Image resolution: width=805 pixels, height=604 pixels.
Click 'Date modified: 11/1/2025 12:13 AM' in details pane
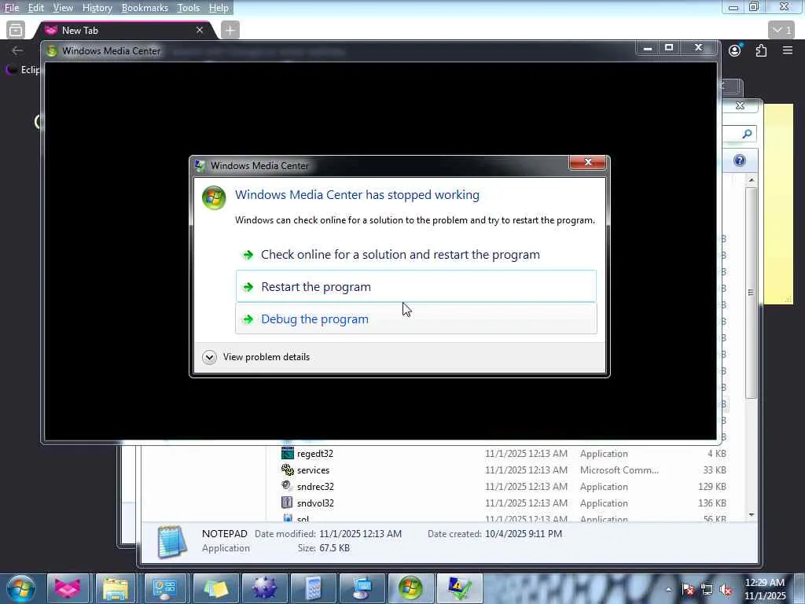(x=328, y=534)
